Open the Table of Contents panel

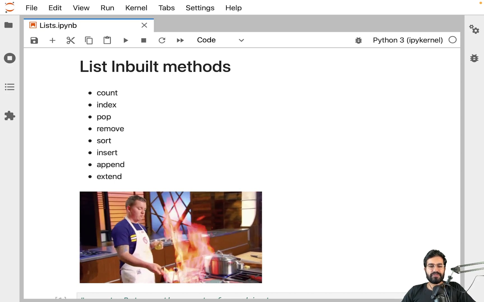click(10, 87)
